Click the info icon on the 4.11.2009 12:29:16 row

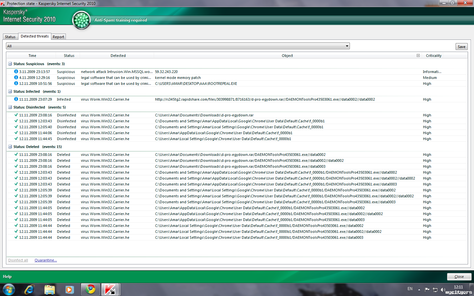(16, 77)
